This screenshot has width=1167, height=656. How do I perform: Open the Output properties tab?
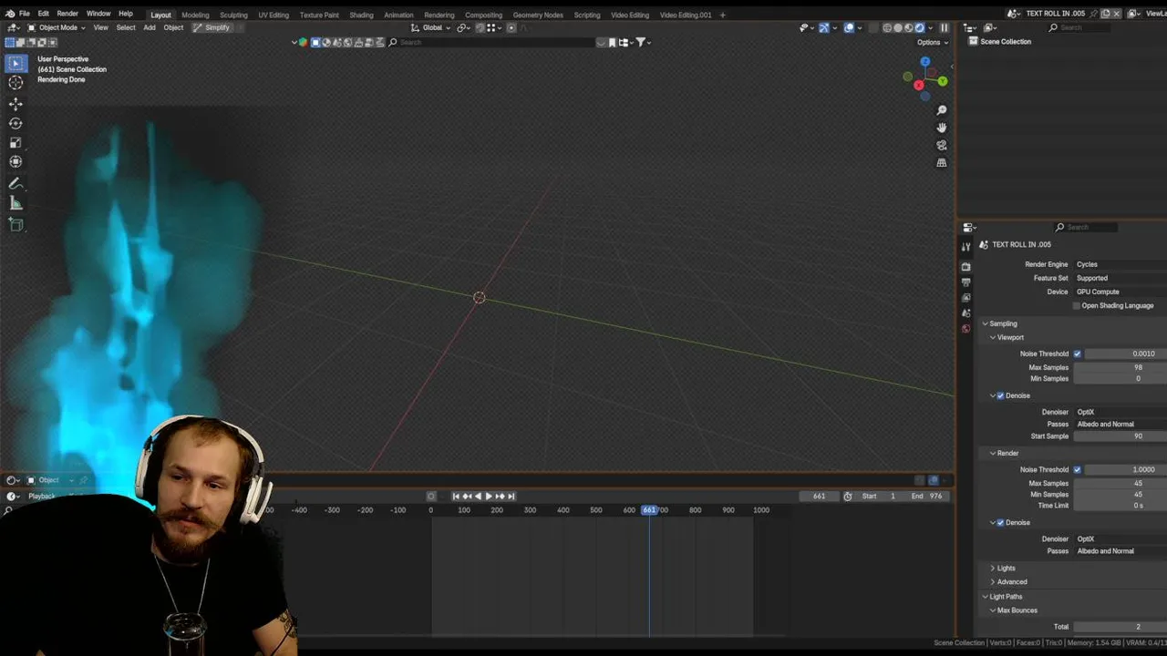tap(966, 282)
